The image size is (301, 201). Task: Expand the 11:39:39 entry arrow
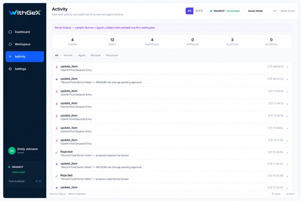click(x=288, y=116)
